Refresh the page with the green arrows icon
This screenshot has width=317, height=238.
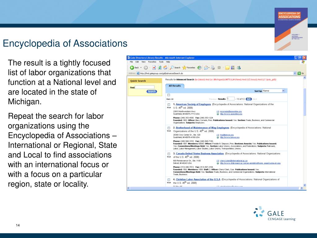tap(160, 68)
